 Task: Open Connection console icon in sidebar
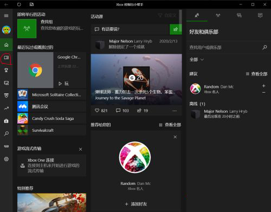pyautogui.click(x=7, y=146)
